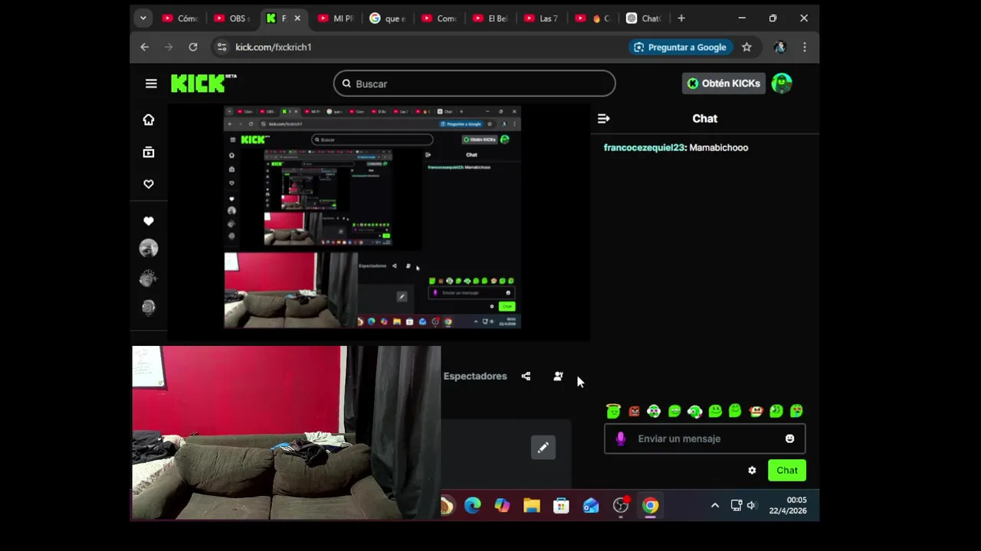Screen dimensions: 981x551
Task: Insert the heart-eyes crying green emote
Action: [796, 411]
